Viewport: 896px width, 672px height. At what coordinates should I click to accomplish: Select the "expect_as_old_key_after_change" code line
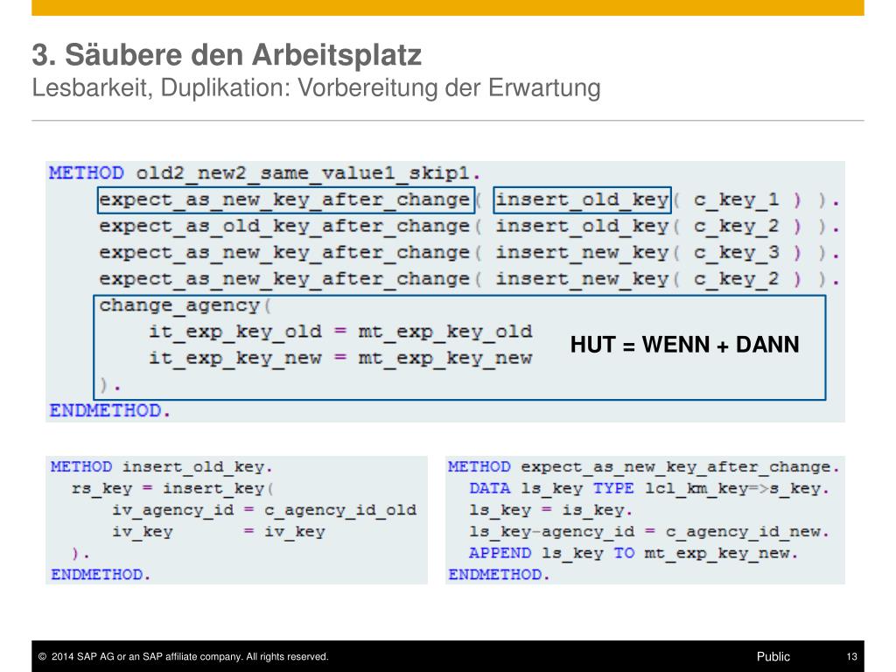click(x=469, y=227)
